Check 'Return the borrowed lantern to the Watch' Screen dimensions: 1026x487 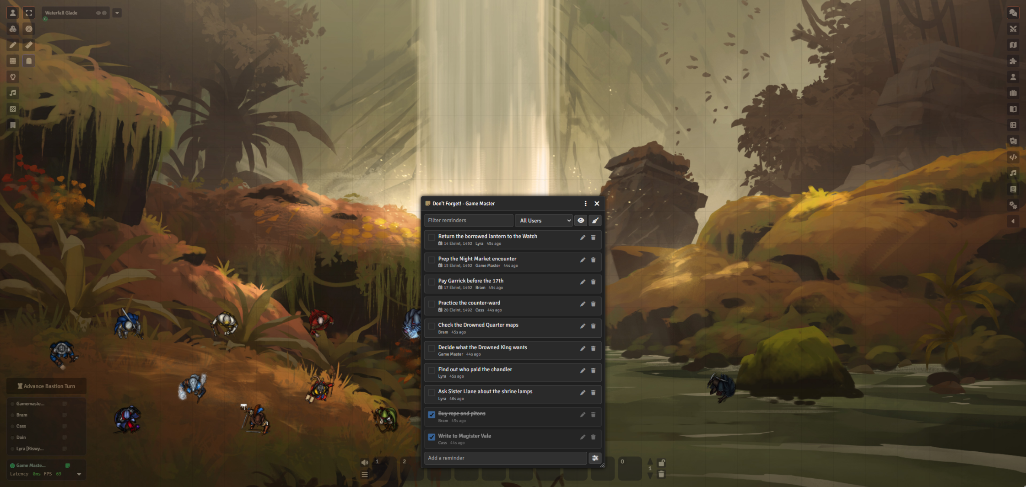pyautogui.click(x=432, y=238)
